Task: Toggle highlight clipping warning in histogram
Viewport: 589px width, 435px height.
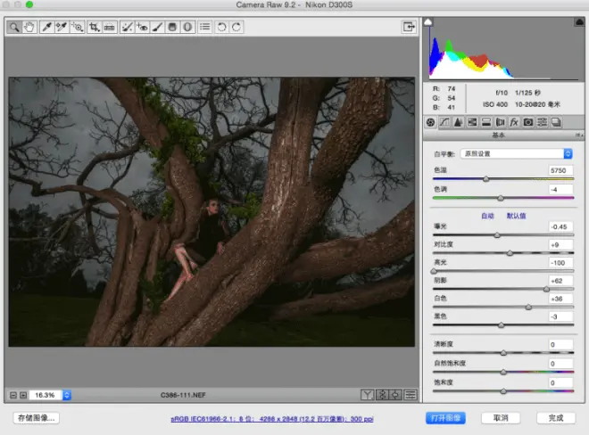Action: coord(579,22)
